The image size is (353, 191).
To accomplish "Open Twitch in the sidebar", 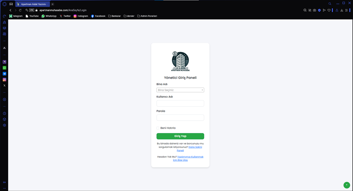I will click(x=5, y=62).
